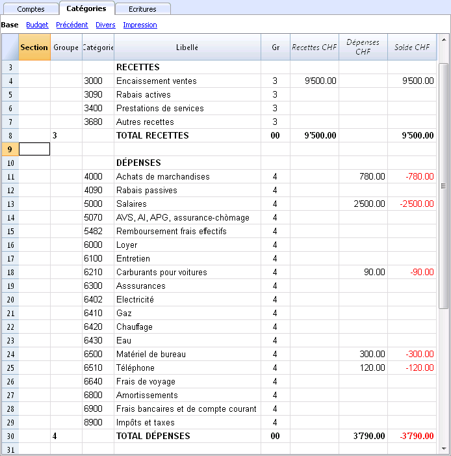Click the Electricité label

[x=135, y=299]
